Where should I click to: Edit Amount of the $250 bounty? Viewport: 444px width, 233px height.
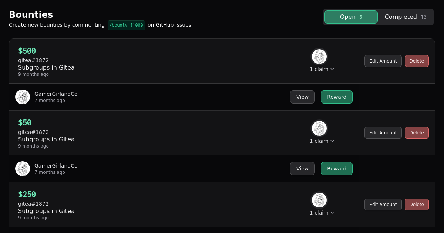pyautogui.click(x=383, y=205)
